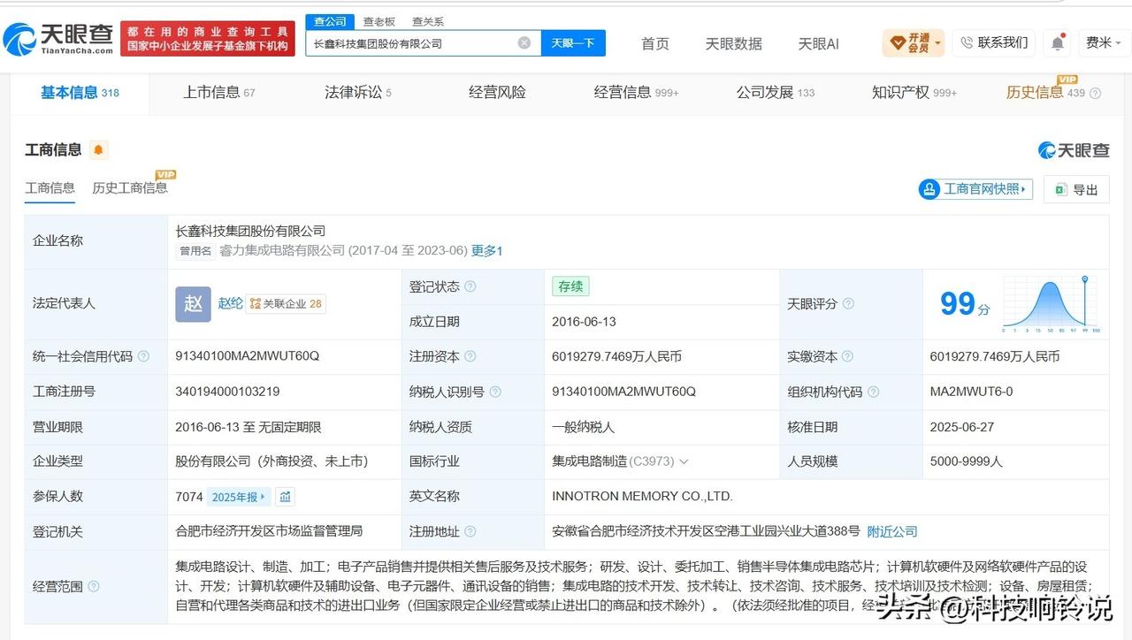Viewport: 1132px width, 640px height.
Task: Clear the search box with the X icon
Action: click(x=524, y=42)
